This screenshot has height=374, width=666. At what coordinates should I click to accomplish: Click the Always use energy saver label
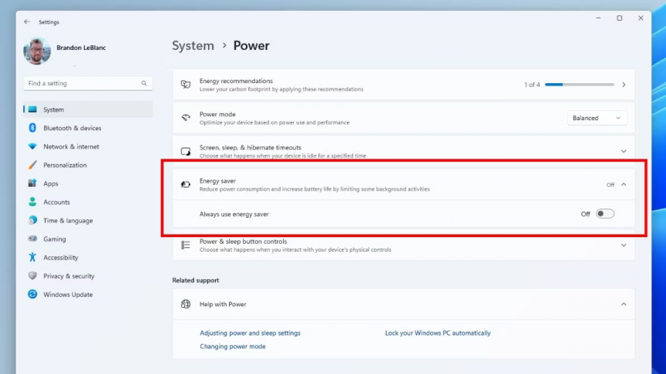(x=234, y=214)
